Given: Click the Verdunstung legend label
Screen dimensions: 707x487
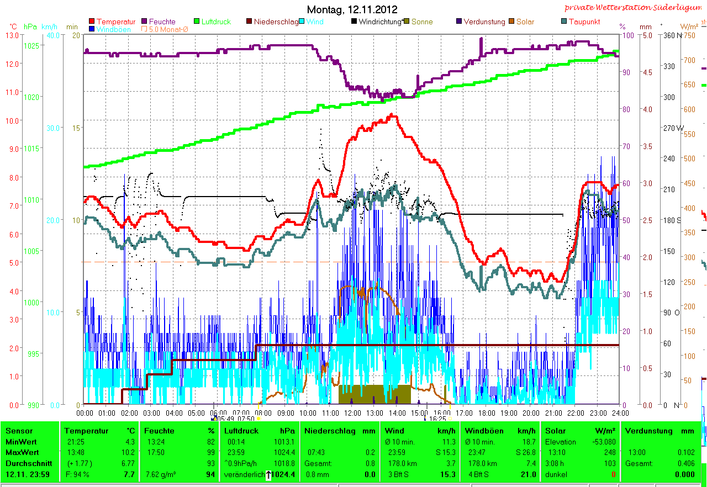Looking at the screenshot, I should (484, 22).
